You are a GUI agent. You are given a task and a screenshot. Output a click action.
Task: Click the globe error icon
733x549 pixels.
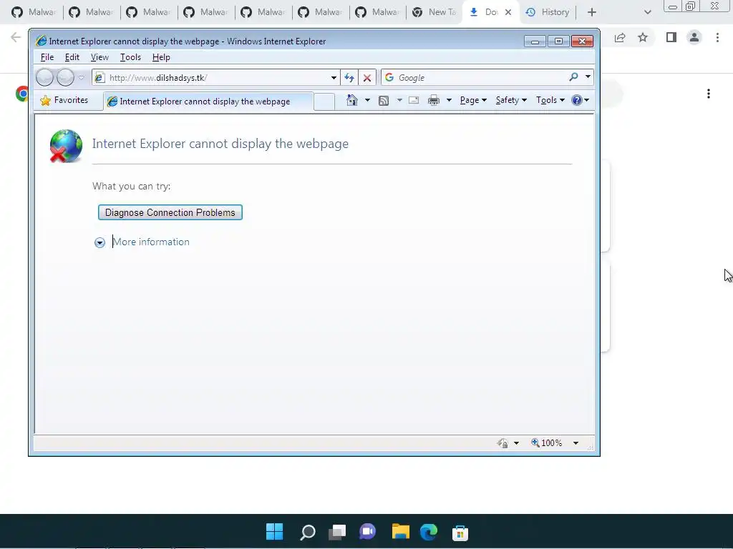point(66,146)
